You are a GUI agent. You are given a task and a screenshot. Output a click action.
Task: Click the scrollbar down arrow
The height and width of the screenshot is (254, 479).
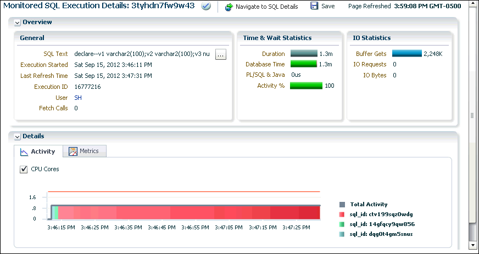(471, 245)
